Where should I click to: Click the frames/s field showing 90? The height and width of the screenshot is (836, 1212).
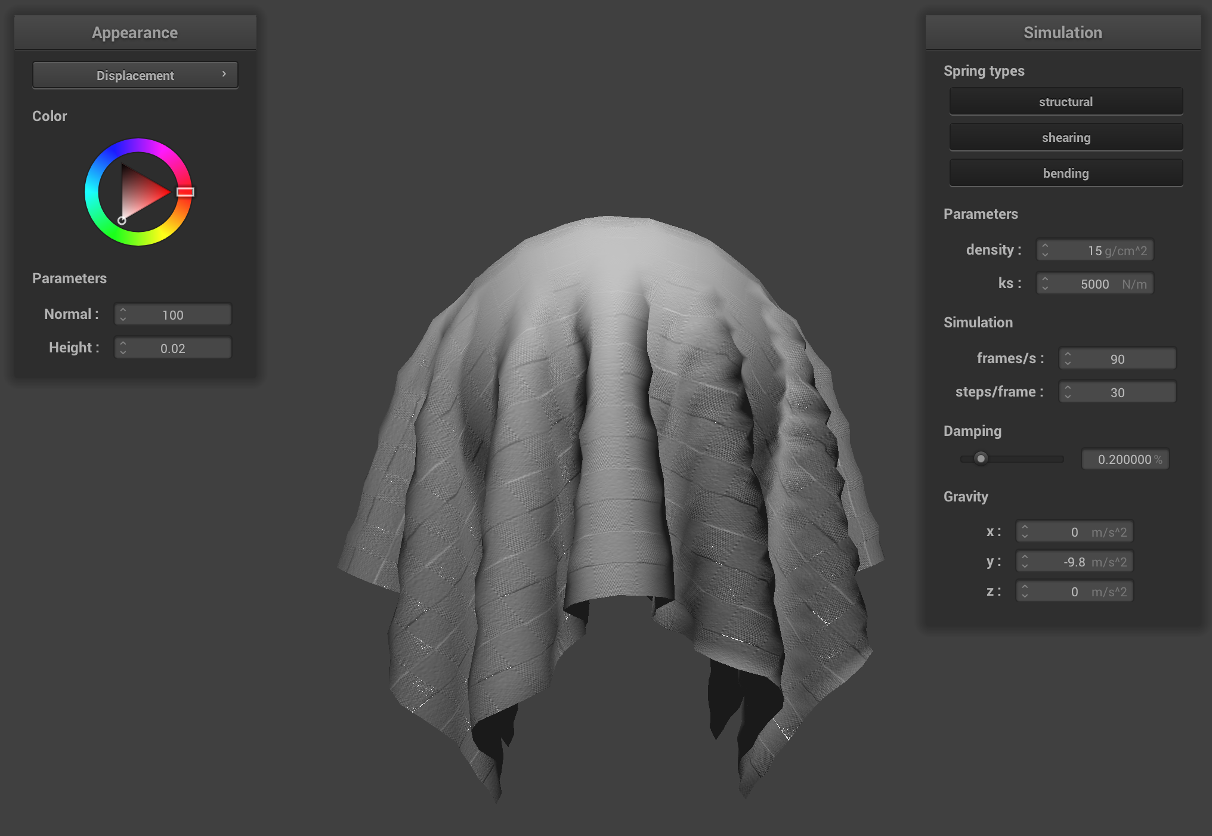(x=1118, y=358)
